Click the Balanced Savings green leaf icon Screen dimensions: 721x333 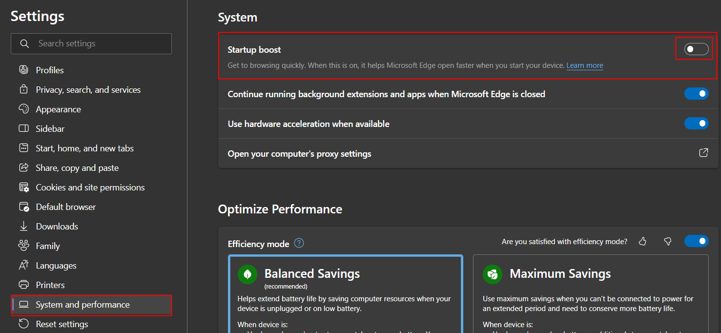pyautogui.click(x=247, y=274)
